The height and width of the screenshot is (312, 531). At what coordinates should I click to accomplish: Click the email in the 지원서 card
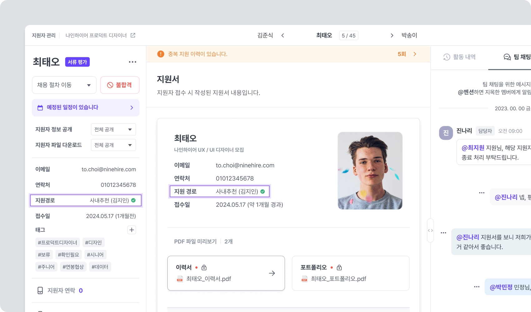[245, 165]
